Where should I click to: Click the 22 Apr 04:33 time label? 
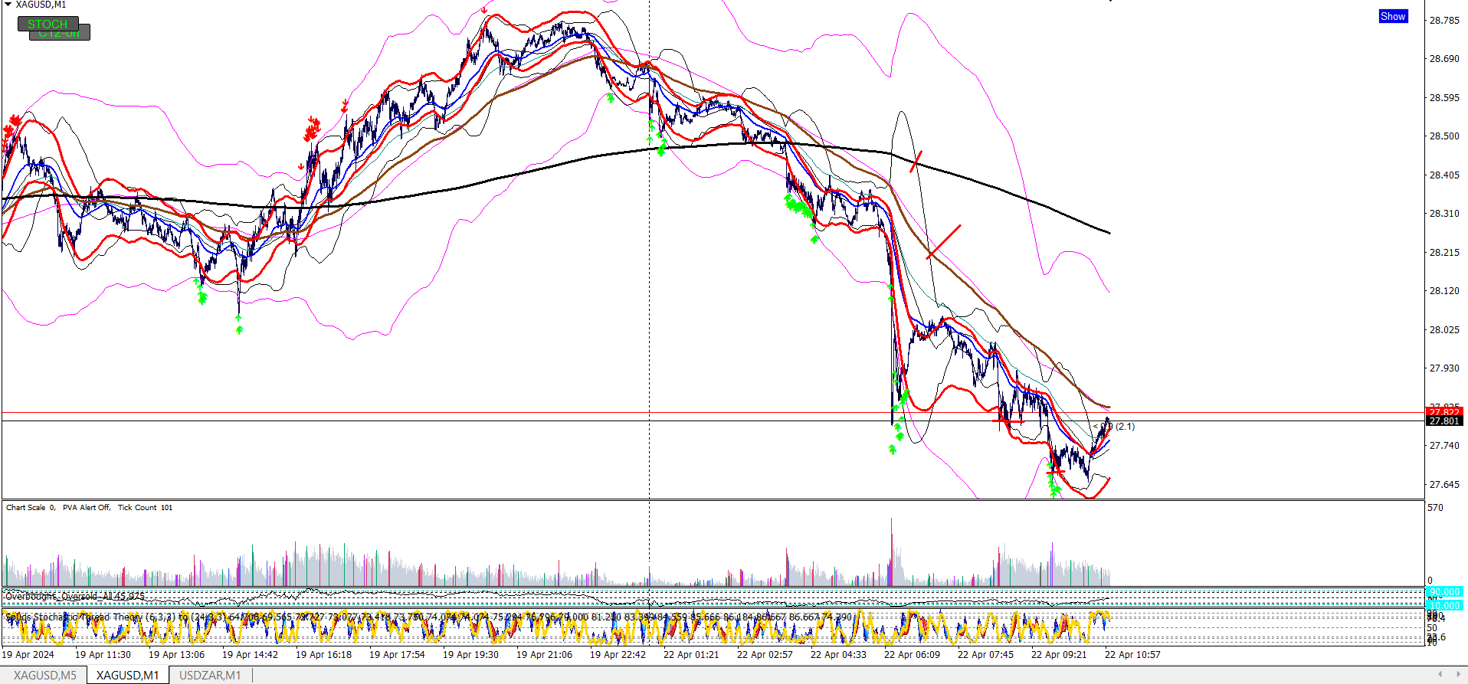838,654
